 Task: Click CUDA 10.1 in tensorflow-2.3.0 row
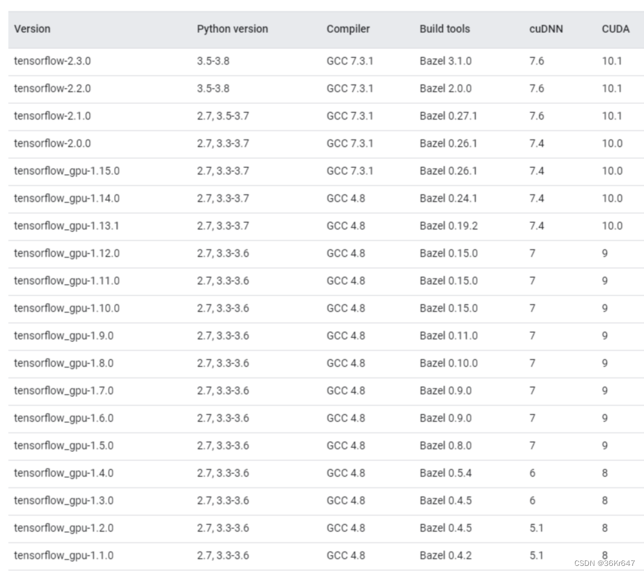click(x=612, y=61)
